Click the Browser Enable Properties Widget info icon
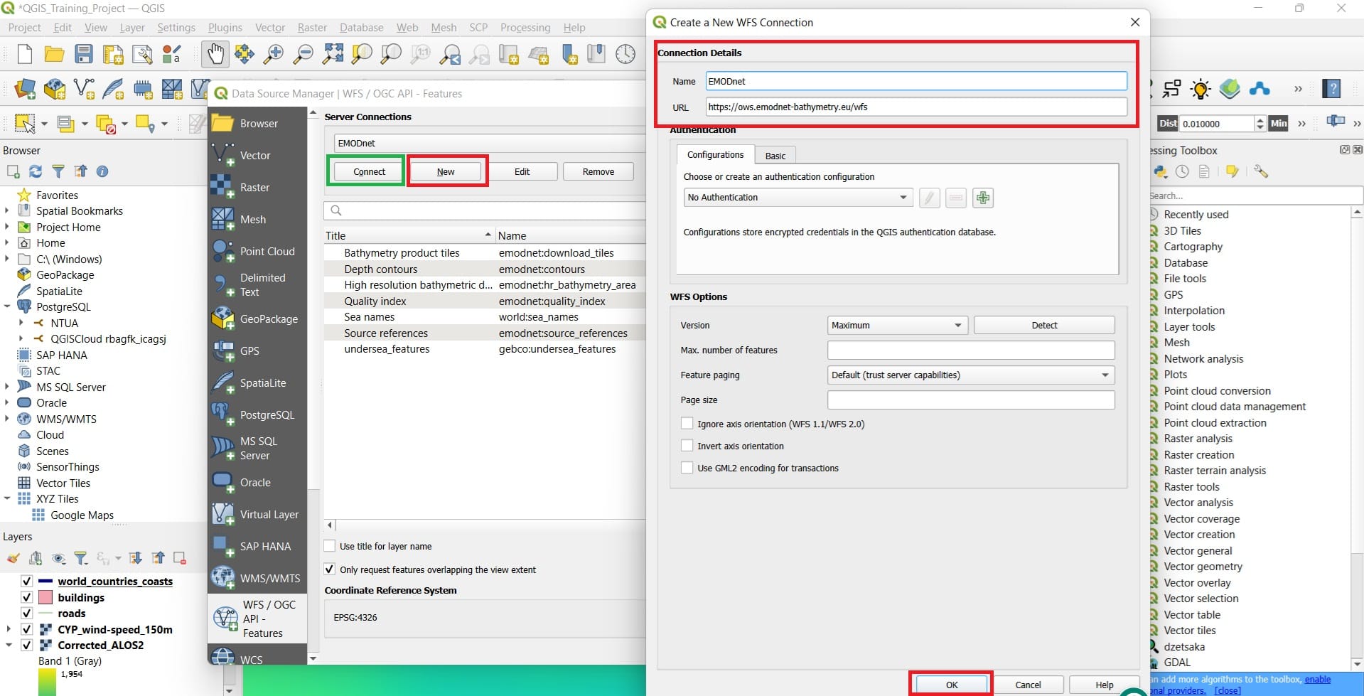The height and width of the screenshot is (696, 1364). (x=102, y=171)
